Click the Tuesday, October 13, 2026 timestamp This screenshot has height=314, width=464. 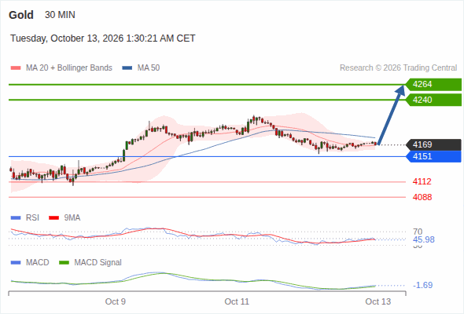click(103, 38)
